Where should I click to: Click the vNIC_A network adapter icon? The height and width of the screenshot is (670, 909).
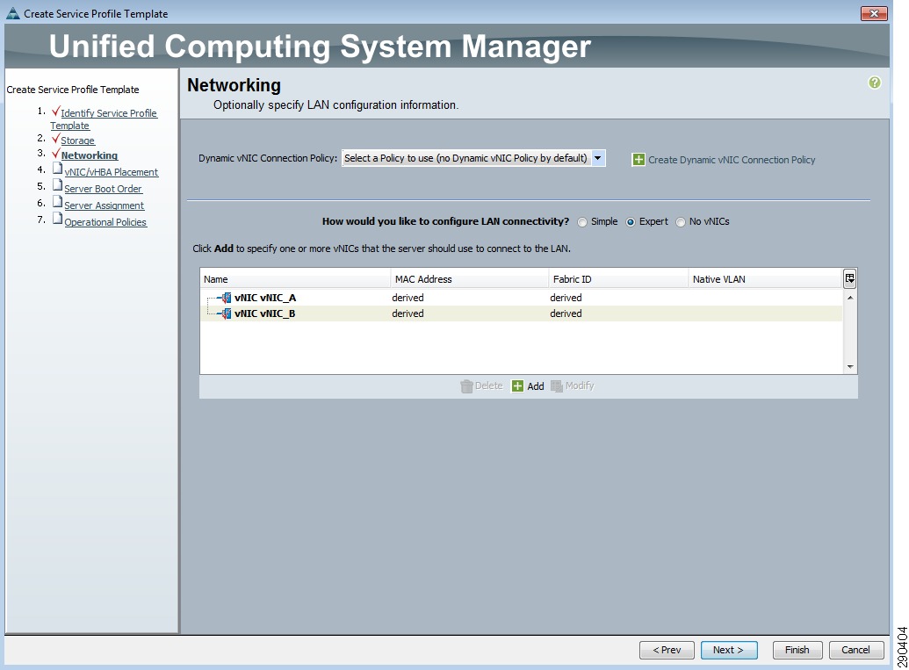[225, 298]
